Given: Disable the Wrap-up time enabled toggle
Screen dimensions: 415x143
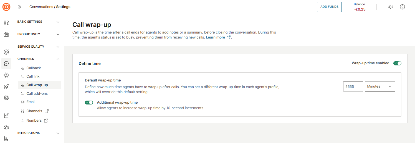Looking at the screenshot, I should (397, 63).
